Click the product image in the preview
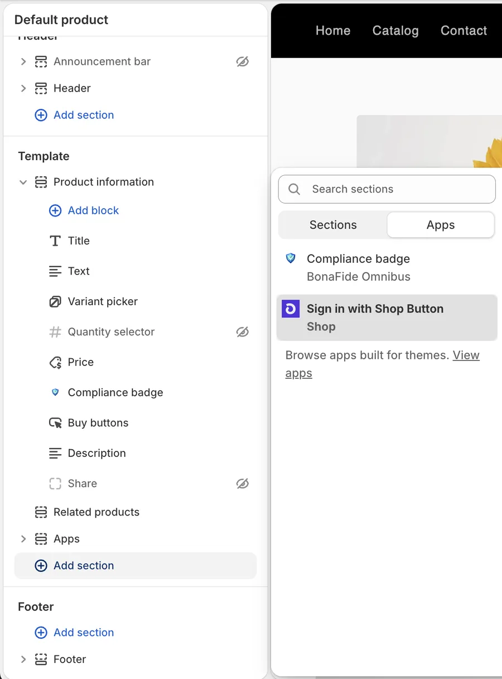Viewport: 502px width, 679px height. pyautogui.click(x=429, y=141)
